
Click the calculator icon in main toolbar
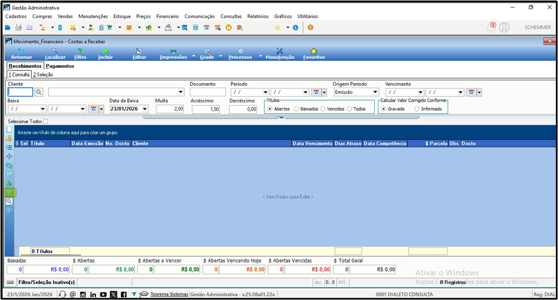pos(195,27)
